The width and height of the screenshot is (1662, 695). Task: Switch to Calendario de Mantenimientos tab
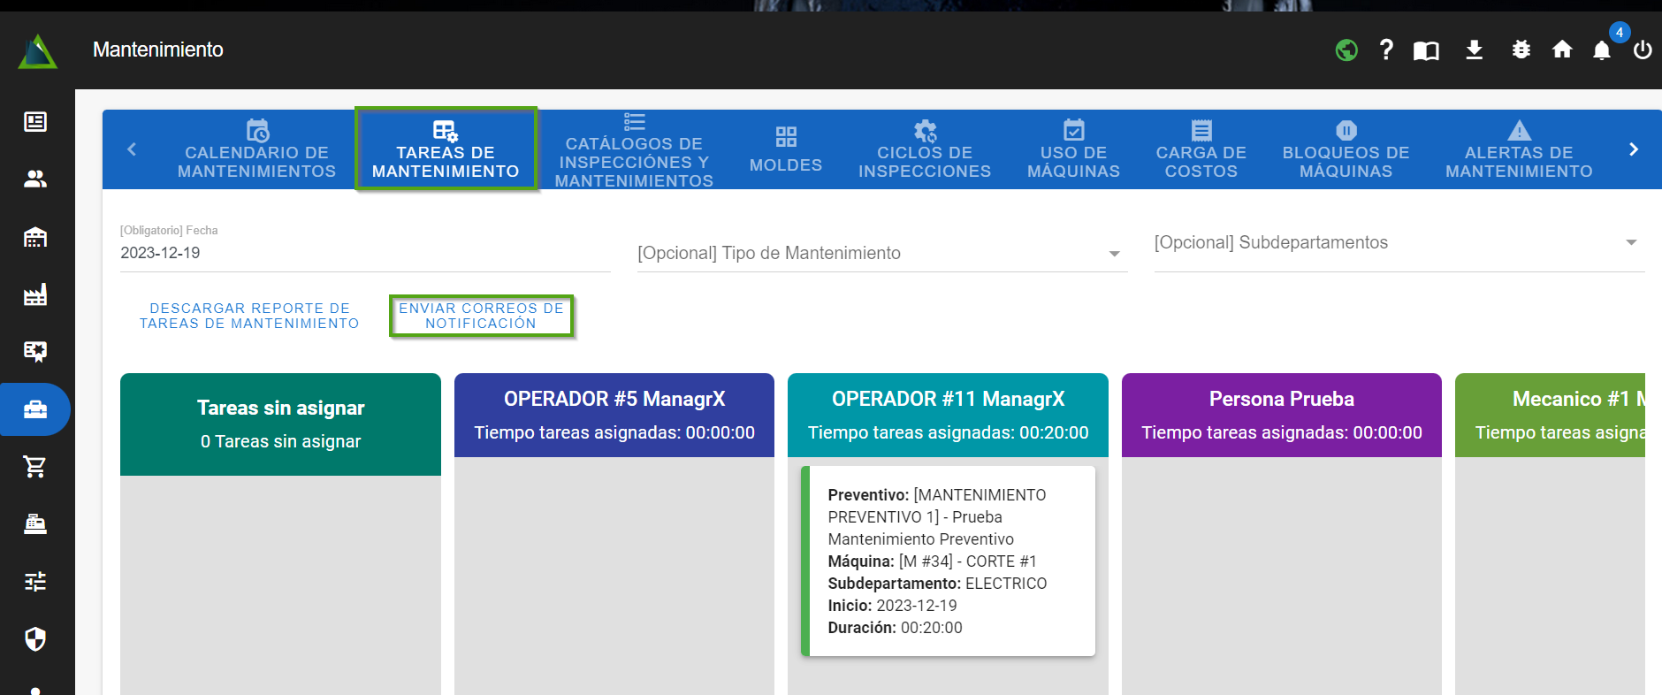tap(256, 149)
